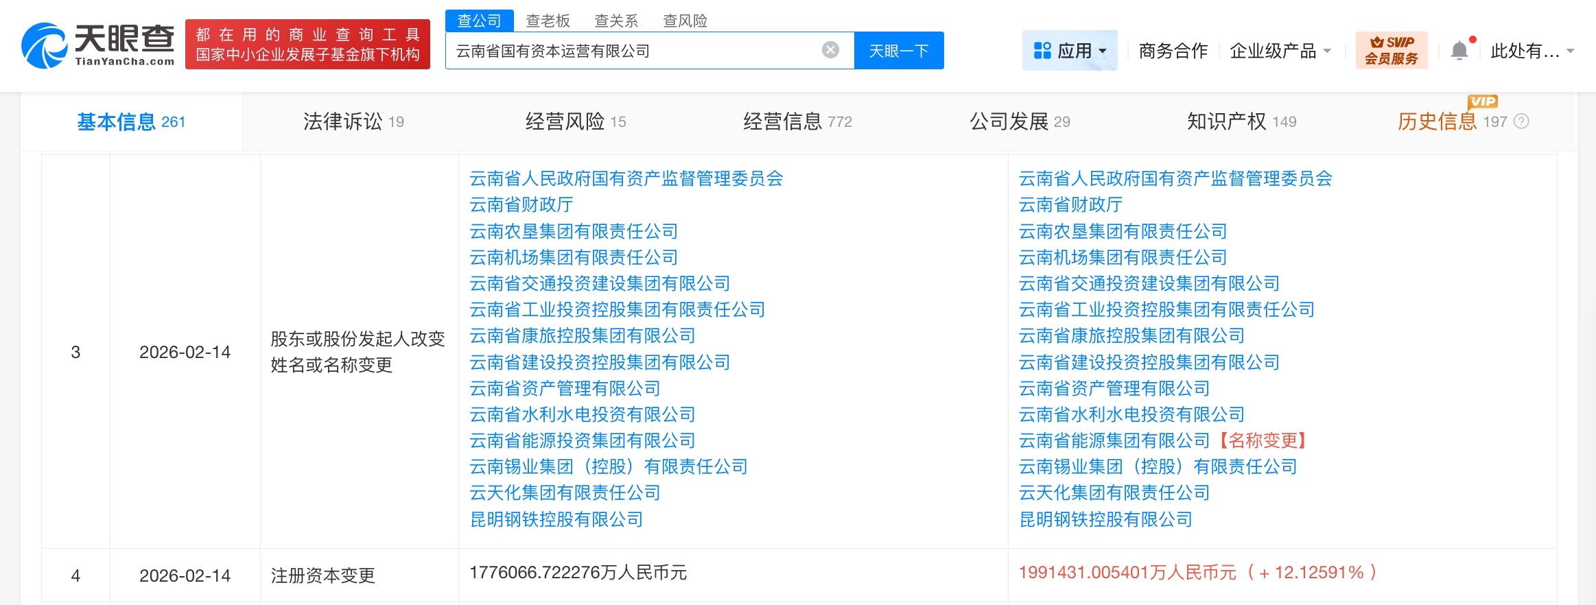
Task: Open 云南机场集团有限责任公司 in after-change column
Action: click(x=1123, y=257)
